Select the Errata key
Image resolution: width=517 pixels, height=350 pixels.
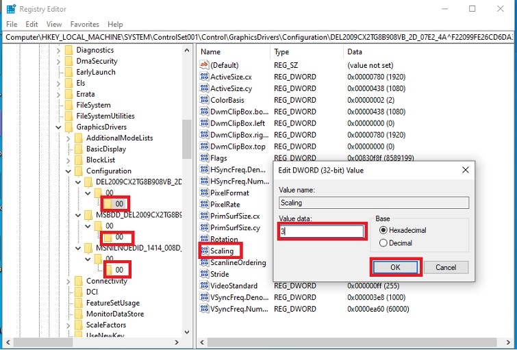(86, 94)
